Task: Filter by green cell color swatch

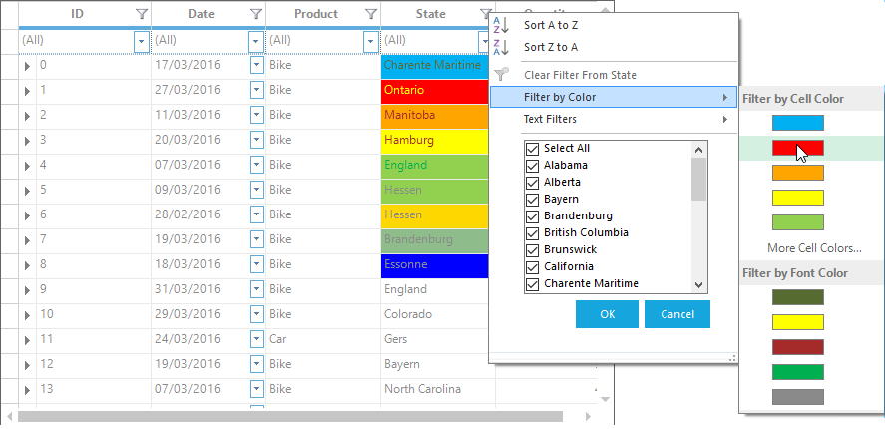Action: [x=798, y=222]
